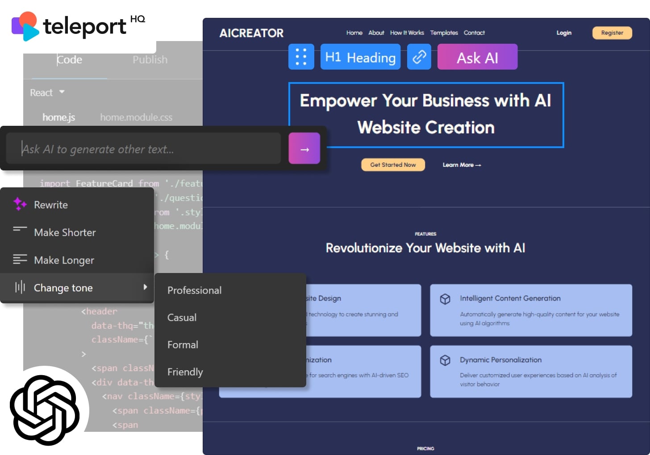The image size is (650, 455).
Task: Click the FEATURES section label
Action: pos(425,234)
